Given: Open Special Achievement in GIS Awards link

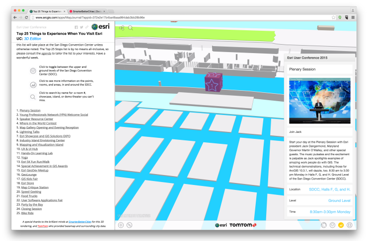Looking at the screenshot, I should (44, 166).
